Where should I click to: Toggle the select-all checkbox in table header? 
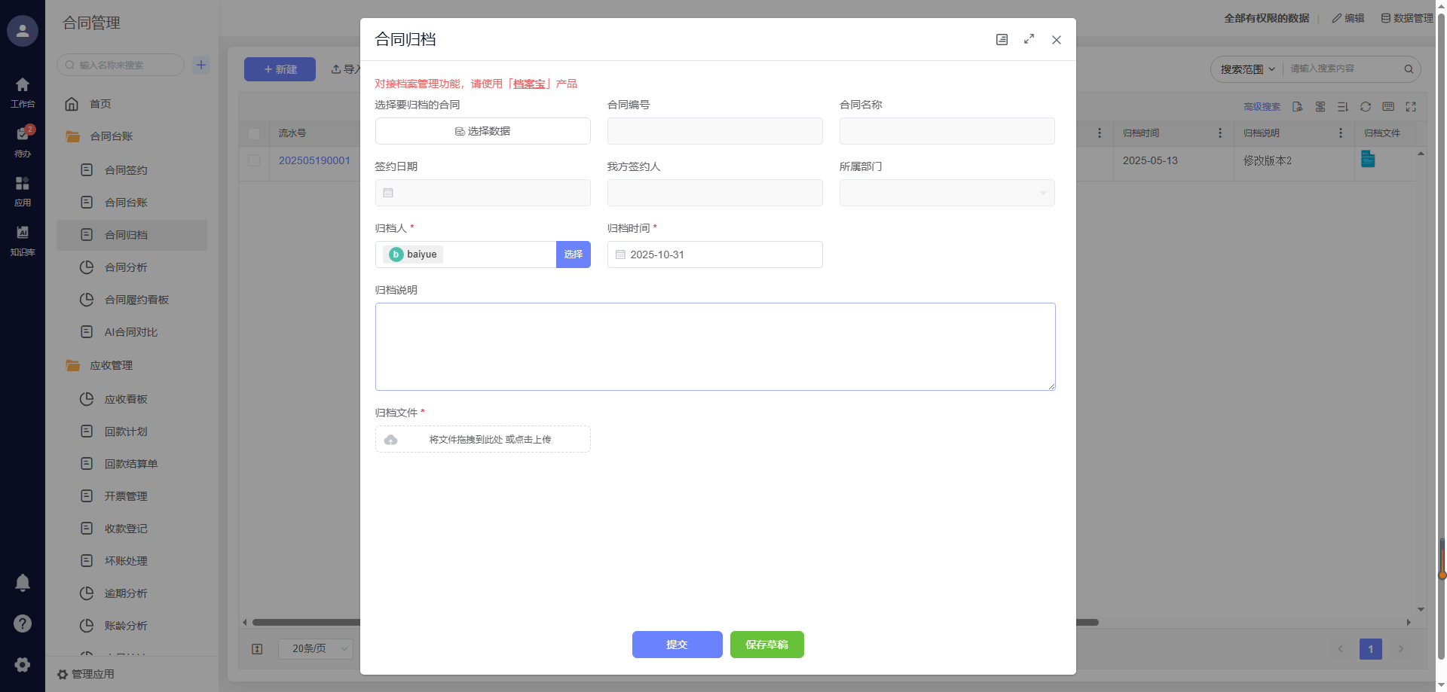(x=254, y=133)
